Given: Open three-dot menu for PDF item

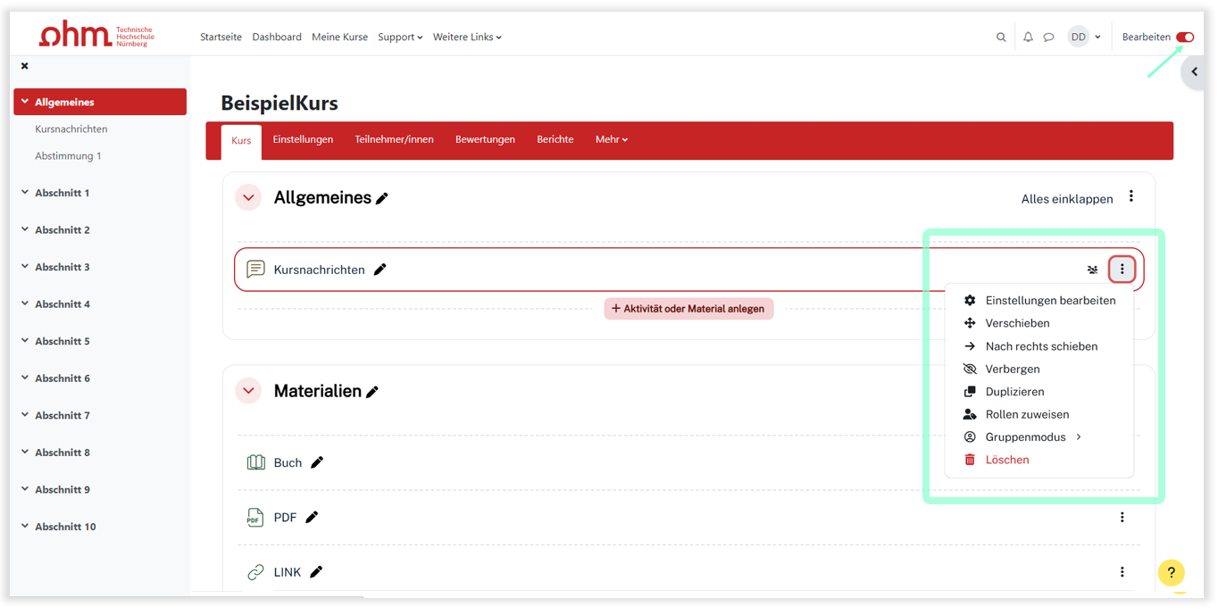Looking at the screenshot, I should click(1122, 517).
